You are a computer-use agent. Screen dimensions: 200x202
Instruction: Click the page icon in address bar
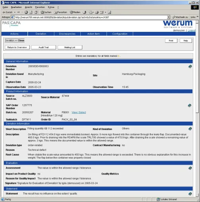coord(13,17)
